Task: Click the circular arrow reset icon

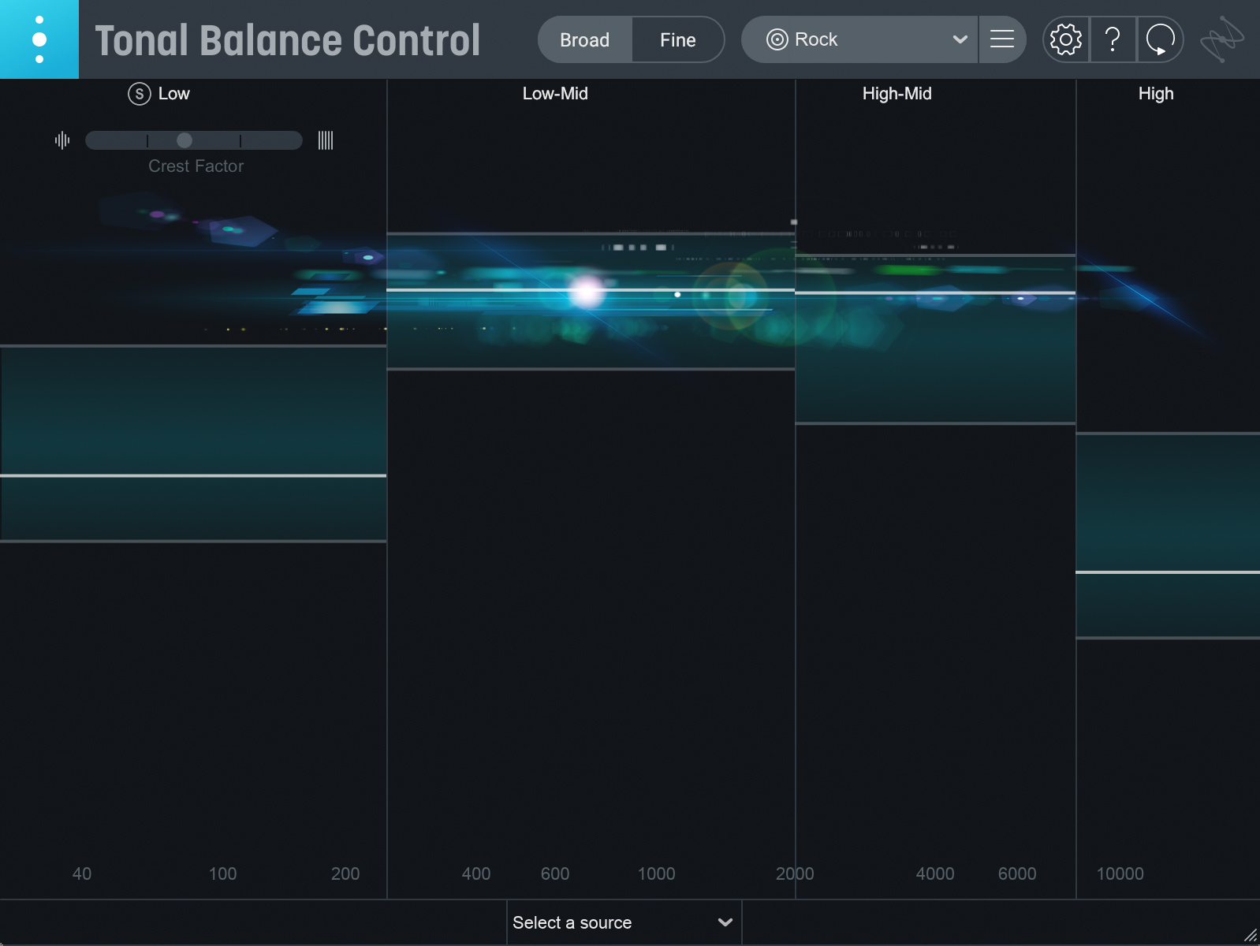Action: (x=1160, y=39)
